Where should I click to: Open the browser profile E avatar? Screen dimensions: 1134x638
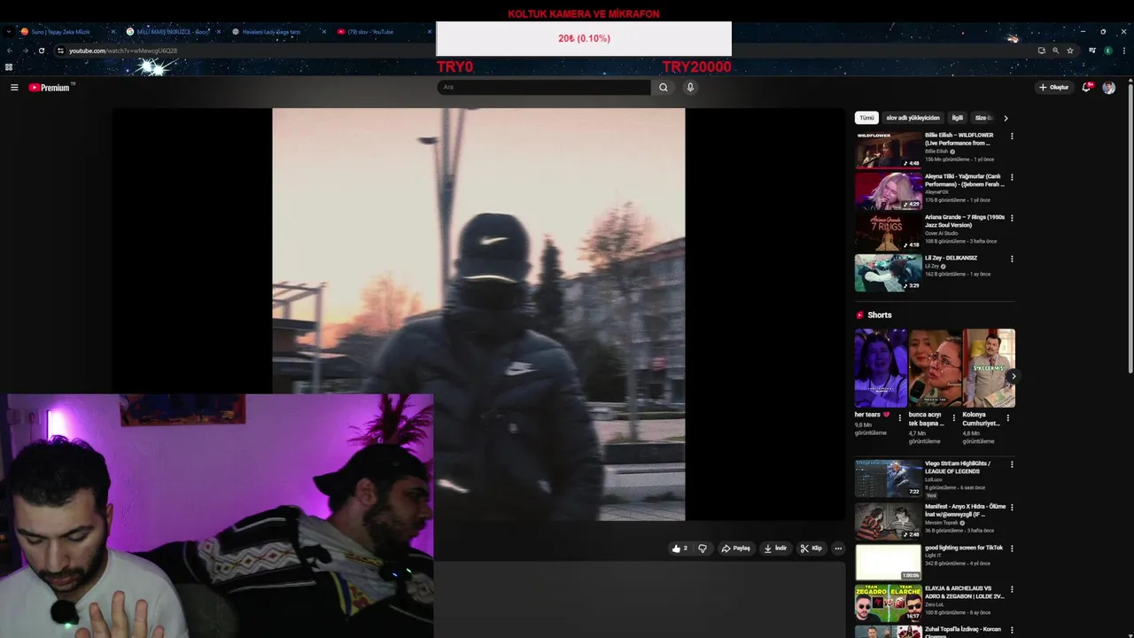click(1107, 51)
